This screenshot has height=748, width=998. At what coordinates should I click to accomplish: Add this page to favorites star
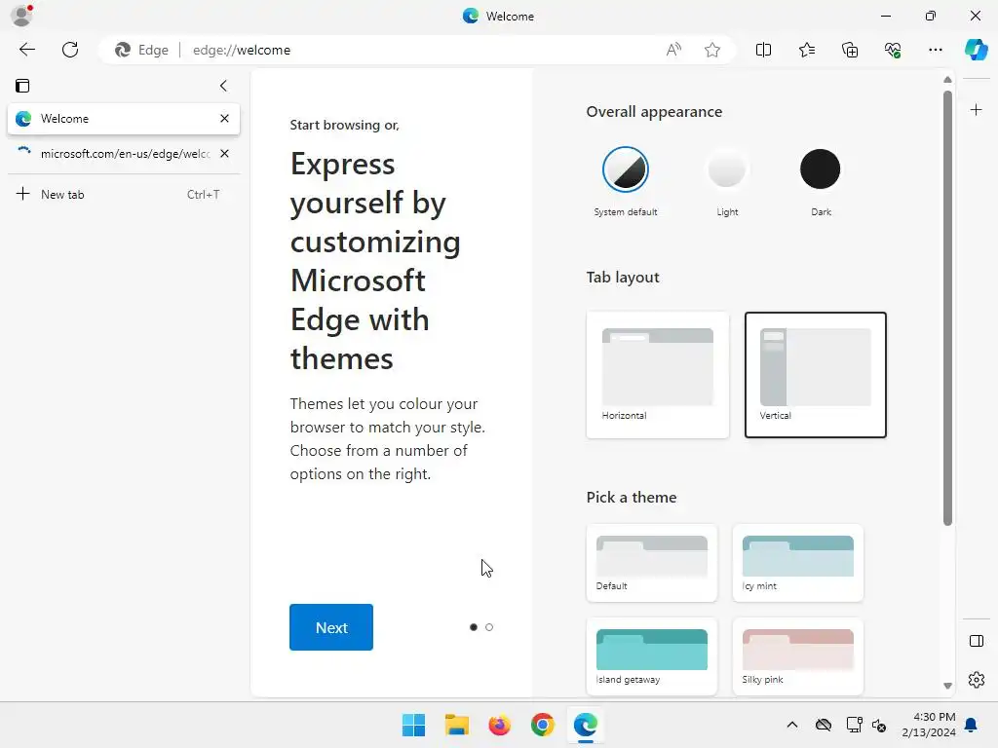pyautogui.click(x=712, y=50)
